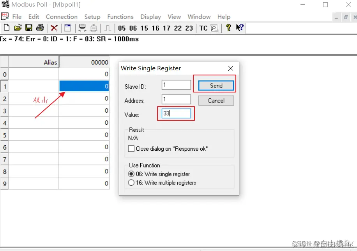Screen dimensions: 357x251
Task: Select 16: Write multiple registers radio
Action: coord(131,183)
